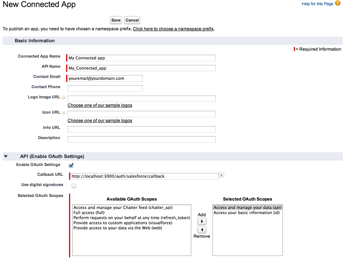Open the Help for this Page link
Viewport: 345px width, 264px height.
[x=317, y=4]
